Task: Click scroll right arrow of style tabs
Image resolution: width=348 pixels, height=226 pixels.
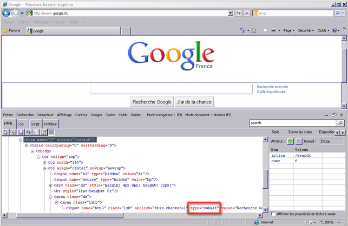Action: click(x=343, y=132)
